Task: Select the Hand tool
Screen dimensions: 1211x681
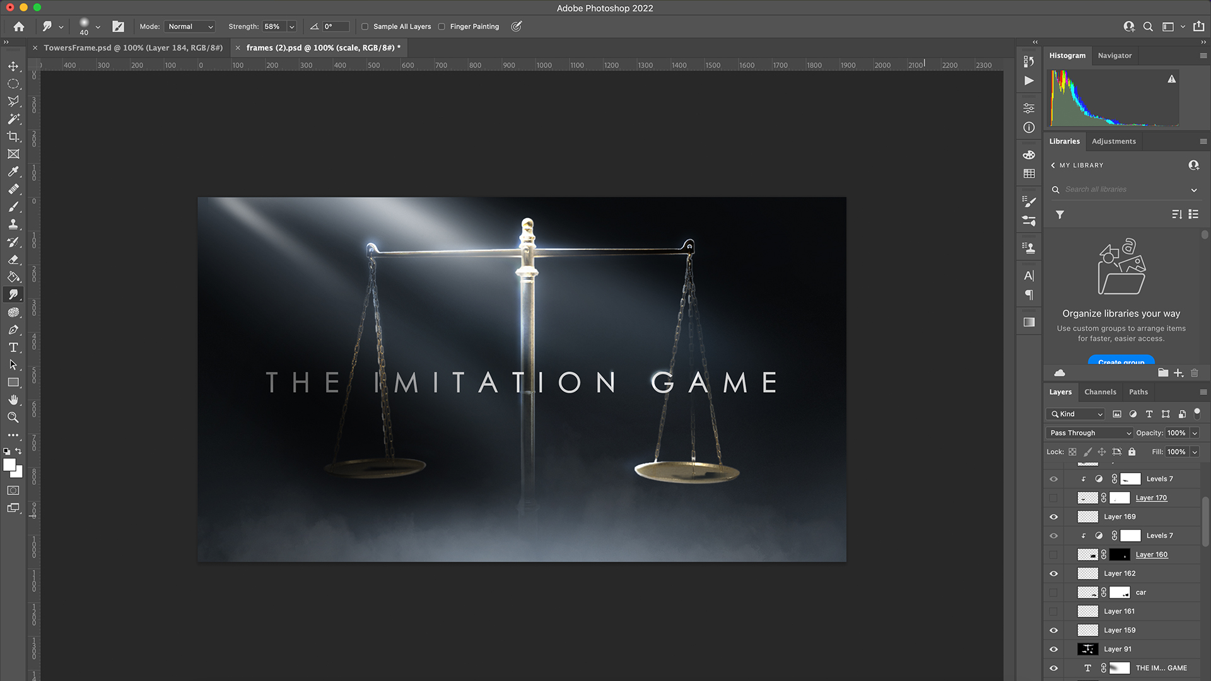Action: [x=13, y=400]
